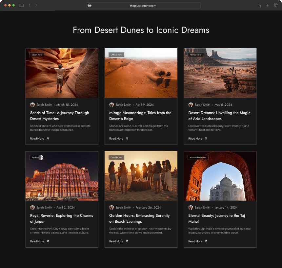The width and height of the screenshot is (282, 268).
Task: Click the share icon in the browser toolbar
Action: 259,5
